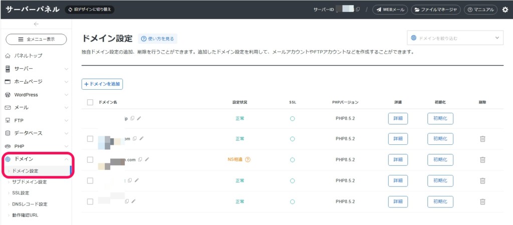The image size is (513, 225).
Task: Expand the ホームページ sidebar section
Action: coord(36,82)
